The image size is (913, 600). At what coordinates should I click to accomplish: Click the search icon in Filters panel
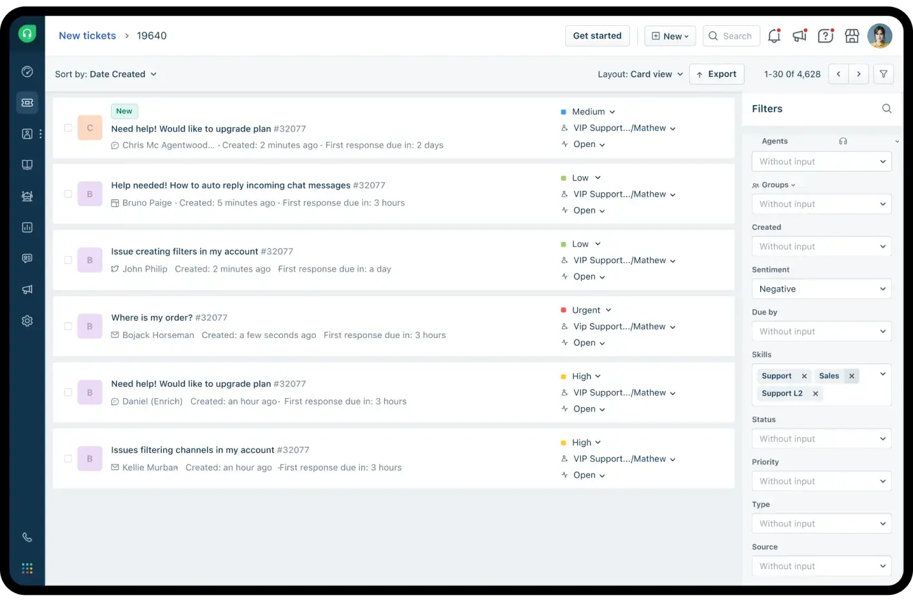tap(887, 108)
